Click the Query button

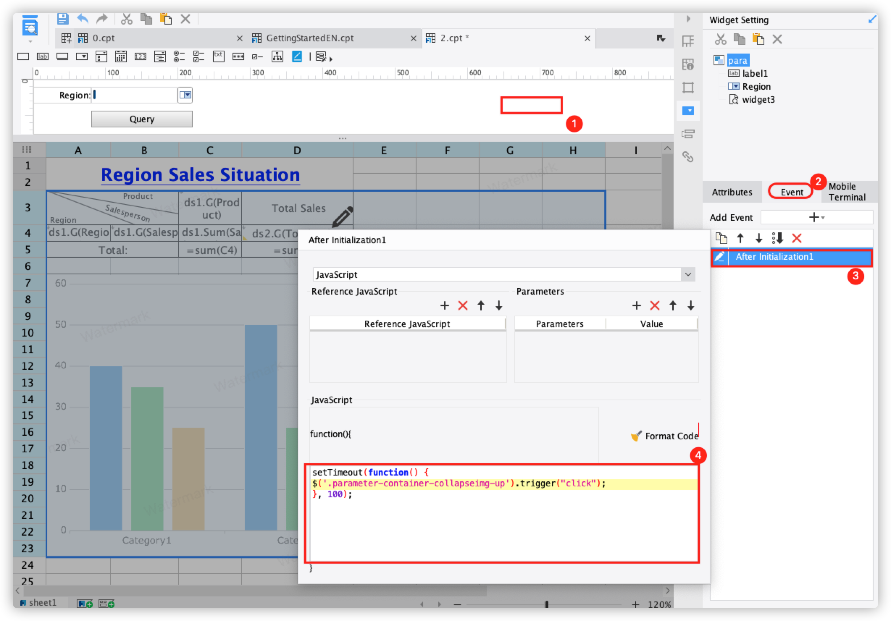pos(142,119)
